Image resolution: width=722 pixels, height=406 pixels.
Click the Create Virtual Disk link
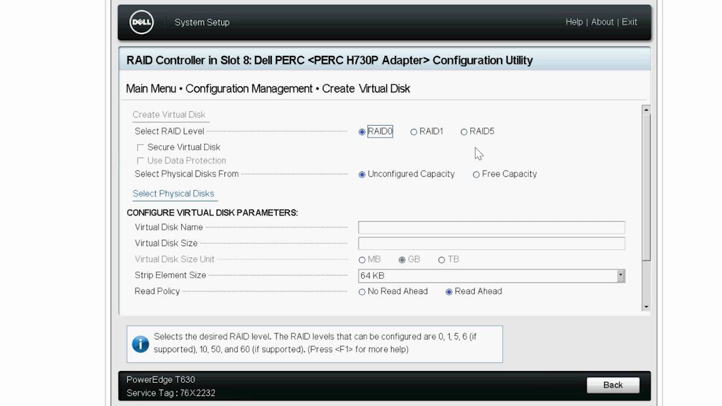pos(169,114)
